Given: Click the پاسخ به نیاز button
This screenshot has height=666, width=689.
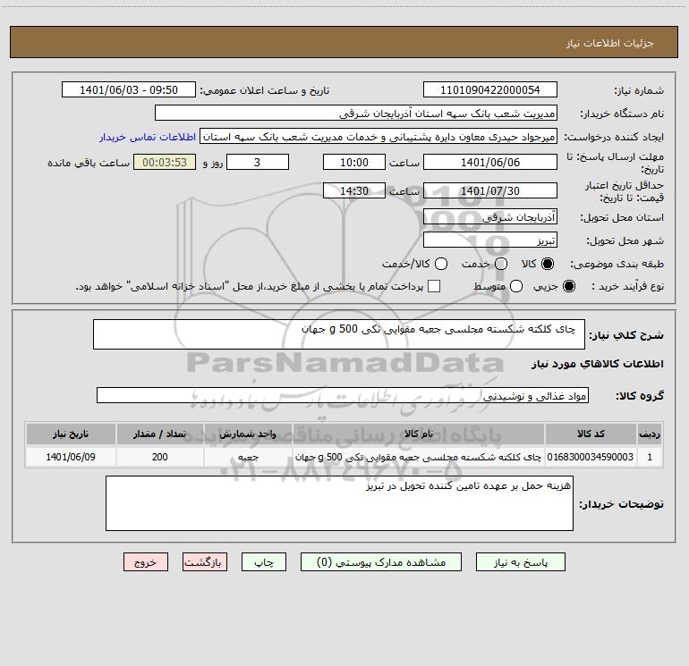Looking at the screenshot, I should [x=520, y=562].
